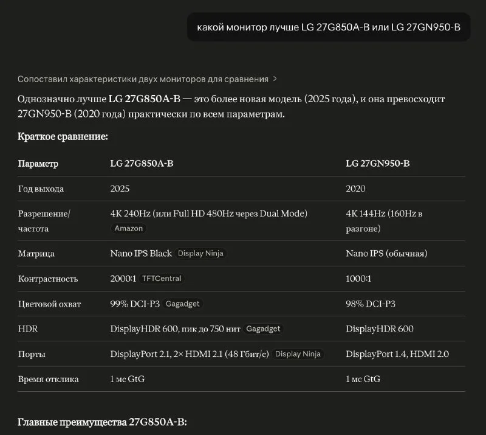Image resolution: width=486 pixels, height=435 pixels.
Task: Click the '1000:1' contrast value
Action: [358, 279]
